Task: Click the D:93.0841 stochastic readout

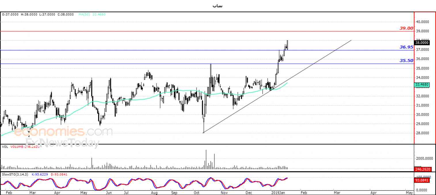Action: [x=60, y=174]
